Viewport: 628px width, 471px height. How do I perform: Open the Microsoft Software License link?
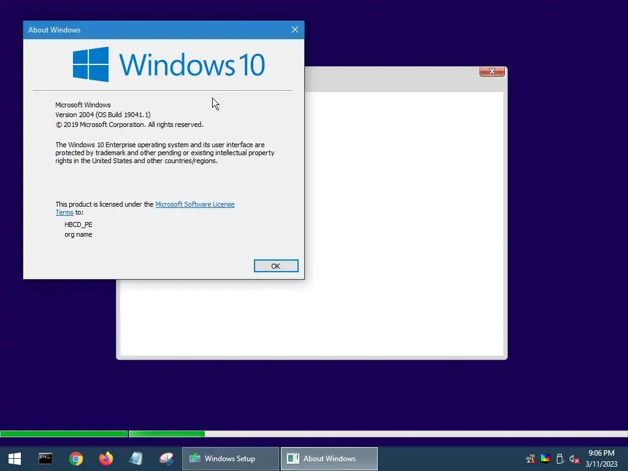pyautogui.click(x=194, y=204)
